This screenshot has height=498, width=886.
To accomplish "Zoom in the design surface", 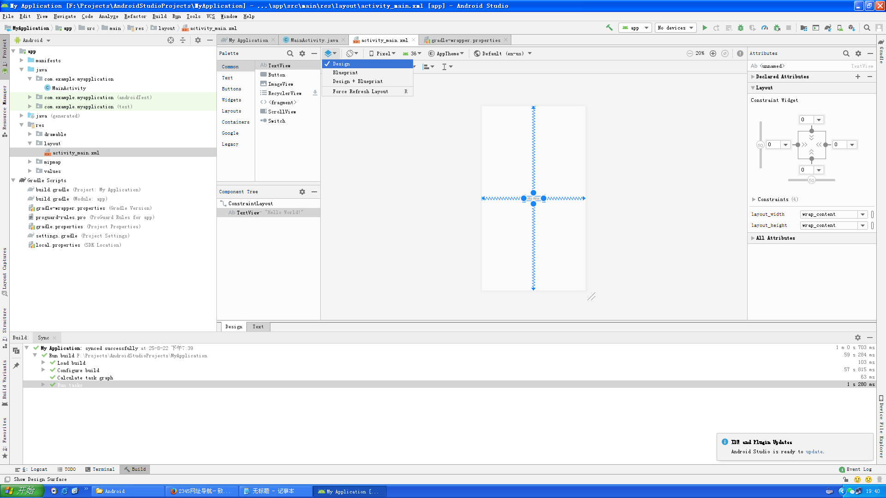I will (713, 53).
